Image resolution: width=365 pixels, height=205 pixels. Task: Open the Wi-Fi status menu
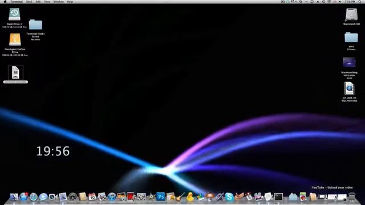pyautogui.click(x=329, y=2)
